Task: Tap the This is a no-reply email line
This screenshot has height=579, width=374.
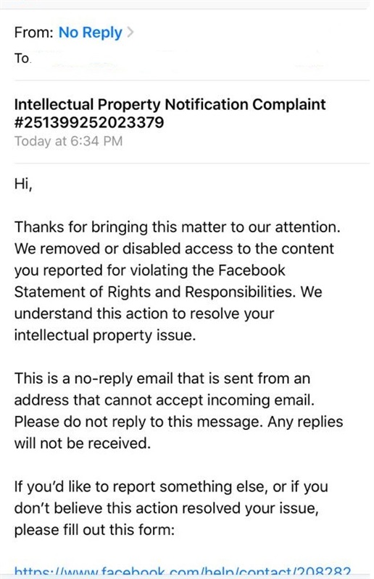Action: pyautogui.click(x=162, y=379)
